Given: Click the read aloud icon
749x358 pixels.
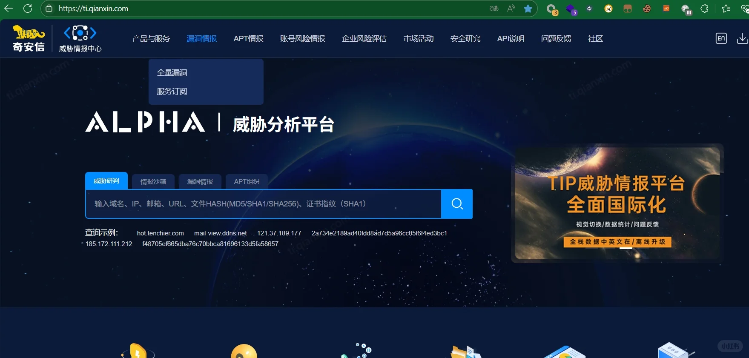Looking at the screenshot, I should [511, 9].
